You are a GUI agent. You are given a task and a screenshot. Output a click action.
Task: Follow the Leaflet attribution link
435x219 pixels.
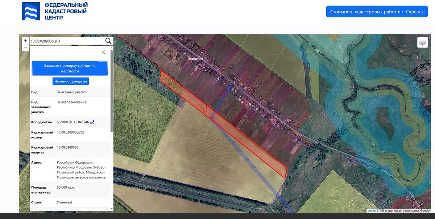tap(372, 211)
